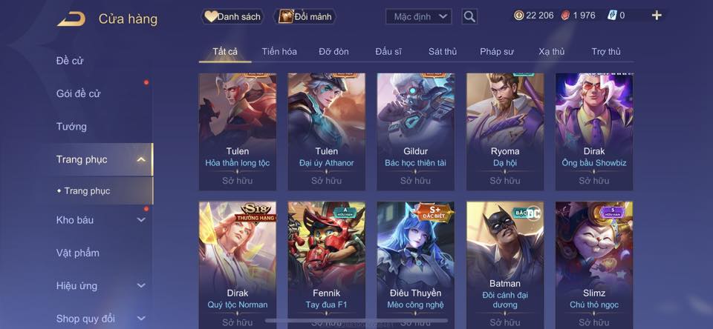Image resolution: width=713 pixels, height=329 pixels.
Task: Tap the red ruby currency icon
Action: (566, 16)
